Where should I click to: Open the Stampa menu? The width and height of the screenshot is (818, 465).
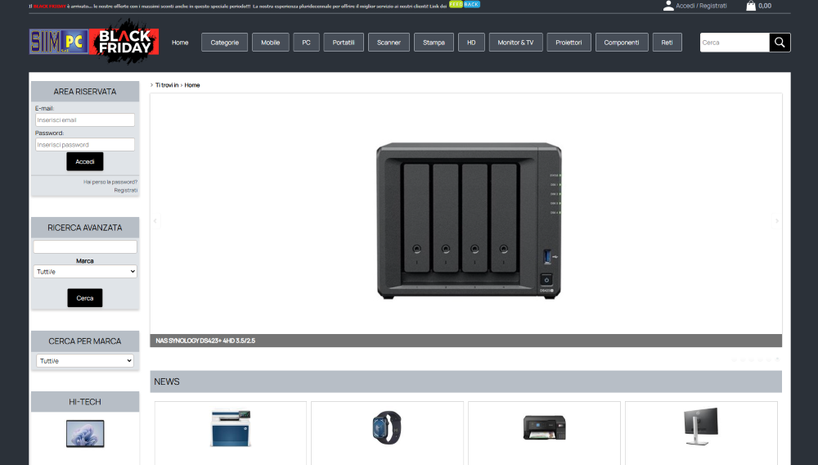pyautogui.click(x=434, y=43)
